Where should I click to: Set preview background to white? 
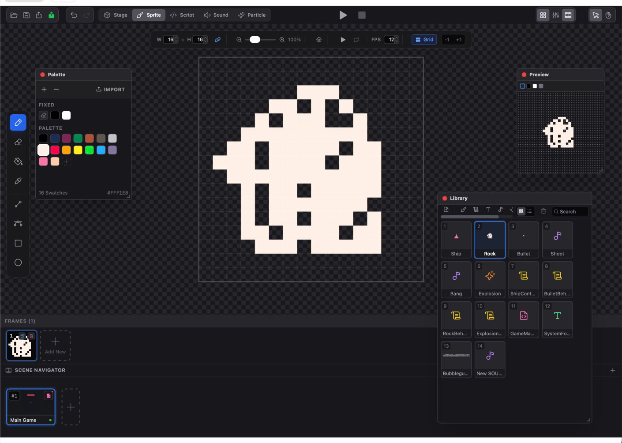point(535,86)
